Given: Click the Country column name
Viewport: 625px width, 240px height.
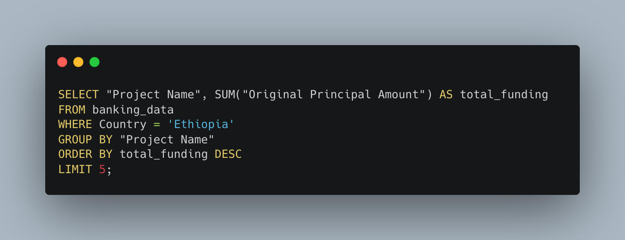Looking at the screenshot, I should (123, 124).
